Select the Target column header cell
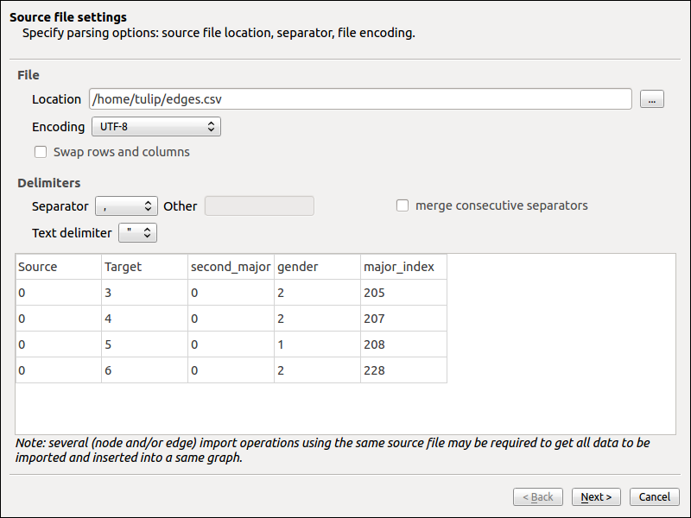This screenshot has height=518, width=691. click(144, 267)
